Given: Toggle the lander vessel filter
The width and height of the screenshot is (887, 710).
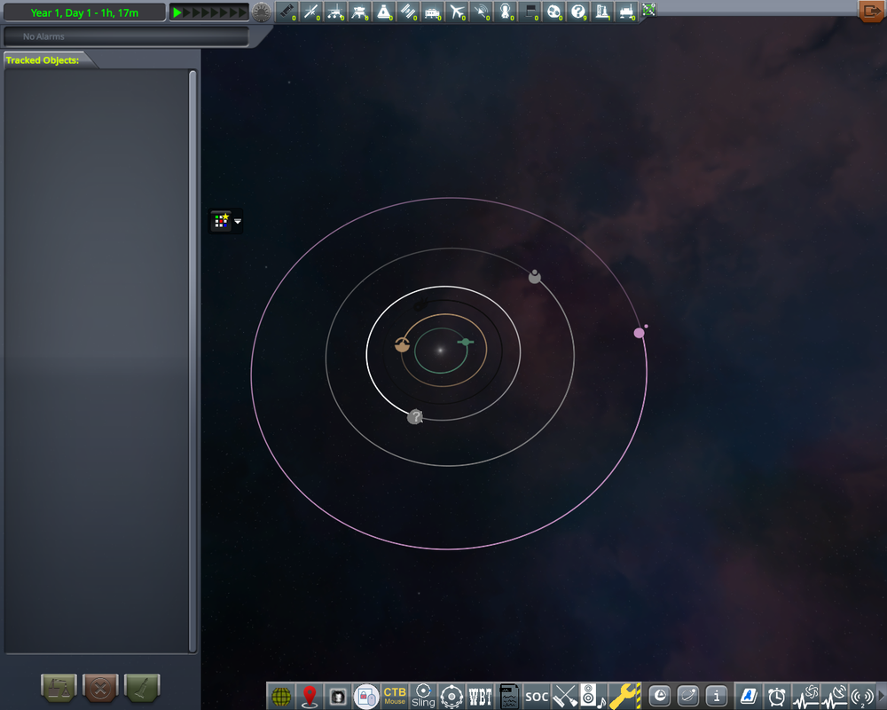Looking at the screenshot, I should pos(360,12).
